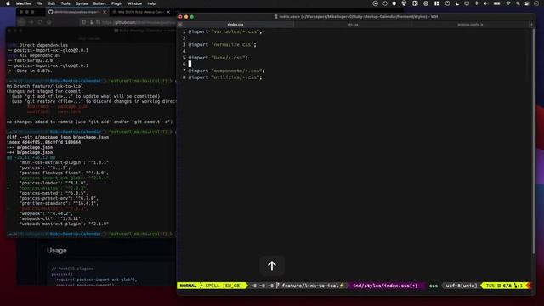
Task: Click the NORMAL mode indicator in status line
Action: (x=188, y=286)
